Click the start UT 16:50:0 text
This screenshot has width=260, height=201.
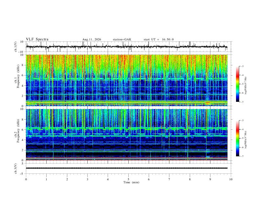tap(159, 39)
